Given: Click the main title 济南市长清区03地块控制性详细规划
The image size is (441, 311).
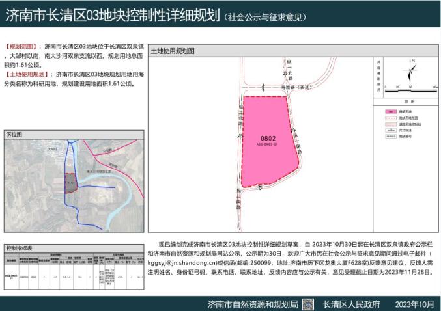Looking at the screenshot, I should [x=112, y=16].
